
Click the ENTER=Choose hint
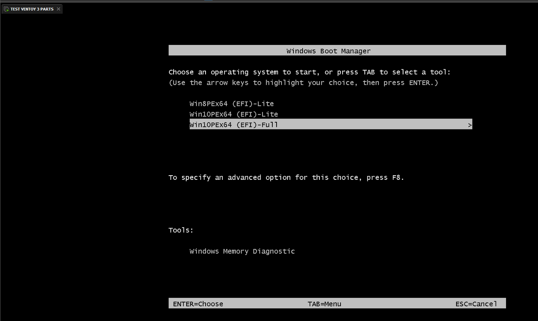(198, 304)
